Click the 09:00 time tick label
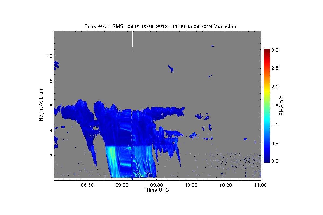Image resolution: width=323 pixels, height=215 pixels. click(122, 185)
